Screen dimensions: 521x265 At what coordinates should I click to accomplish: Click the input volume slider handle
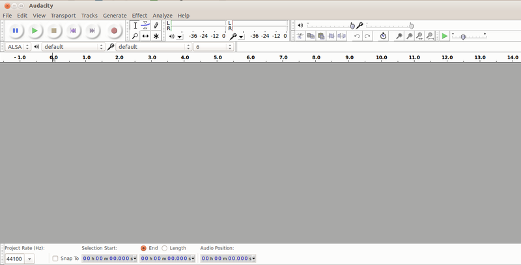(x=412, y=26)
